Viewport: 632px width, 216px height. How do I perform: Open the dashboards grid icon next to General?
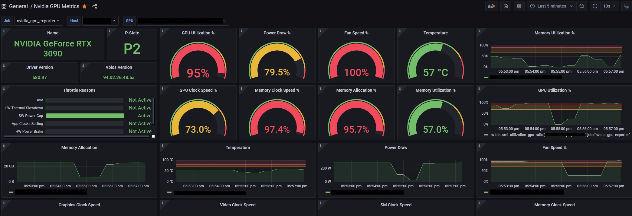click(4, 6)
